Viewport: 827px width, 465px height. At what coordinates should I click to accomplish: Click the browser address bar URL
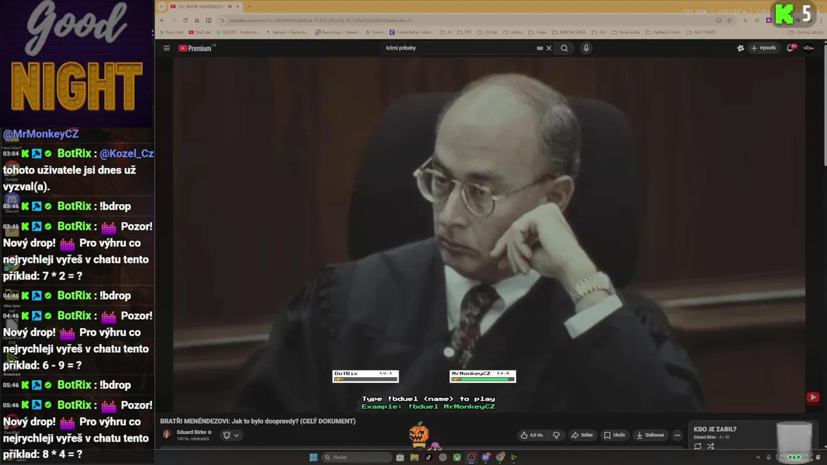(319, 20)
